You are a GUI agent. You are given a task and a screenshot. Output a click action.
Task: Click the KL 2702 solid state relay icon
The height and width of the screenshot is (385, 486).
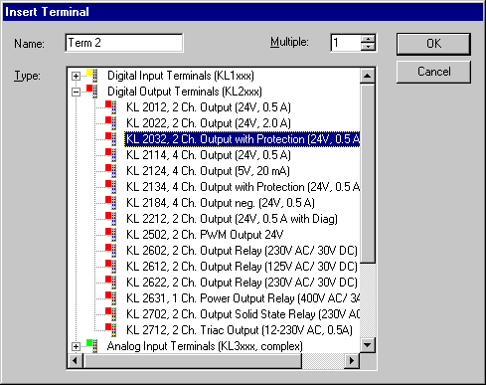click(111, 314)
